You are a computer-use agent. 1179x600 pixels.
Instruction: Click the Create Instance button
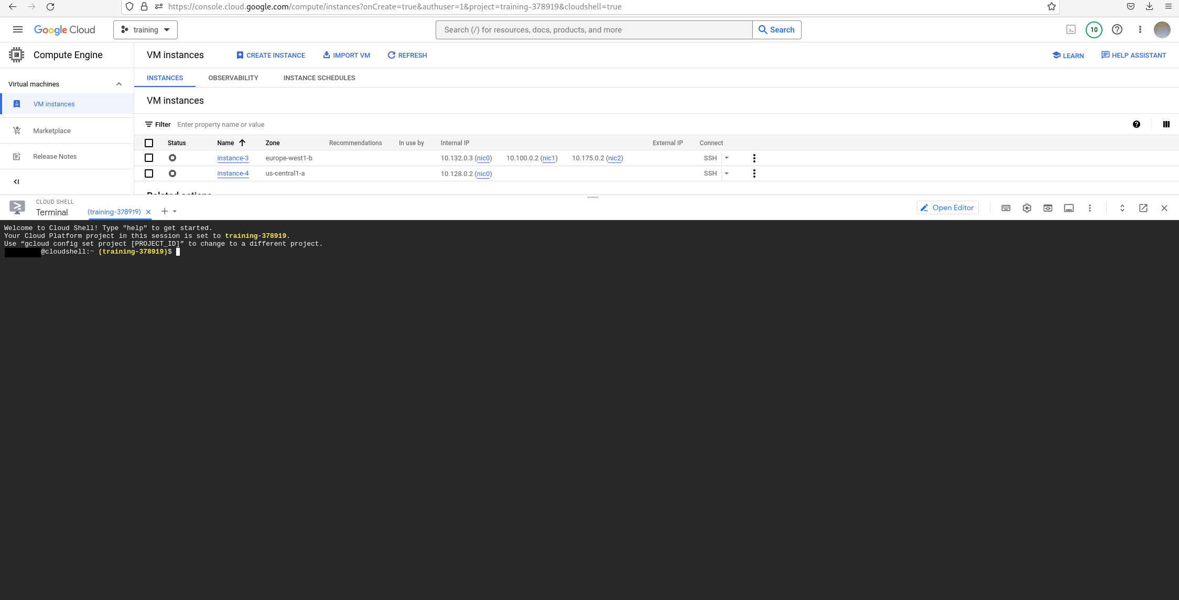271,55
